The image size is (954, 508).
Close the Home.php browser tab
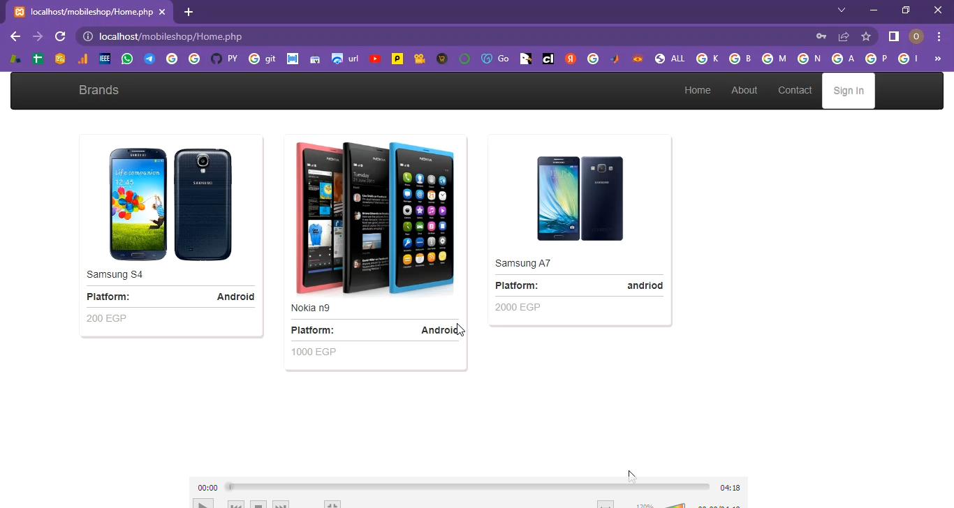pyautogui.click(x=163, y=12)
